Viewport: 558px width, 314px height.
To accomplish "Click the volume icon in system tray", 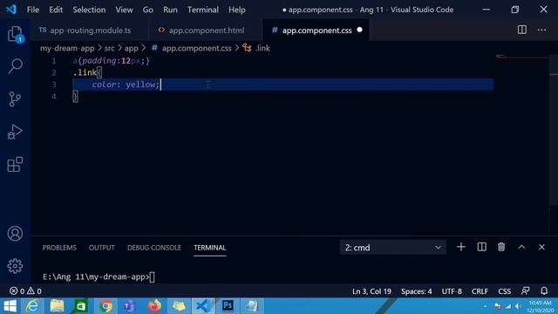I will click(x=518, y=306).
